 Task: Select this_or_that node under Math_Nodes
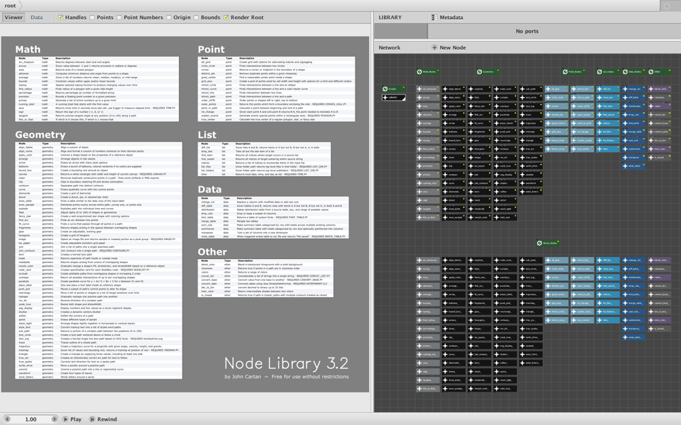[x=428, y=218]
